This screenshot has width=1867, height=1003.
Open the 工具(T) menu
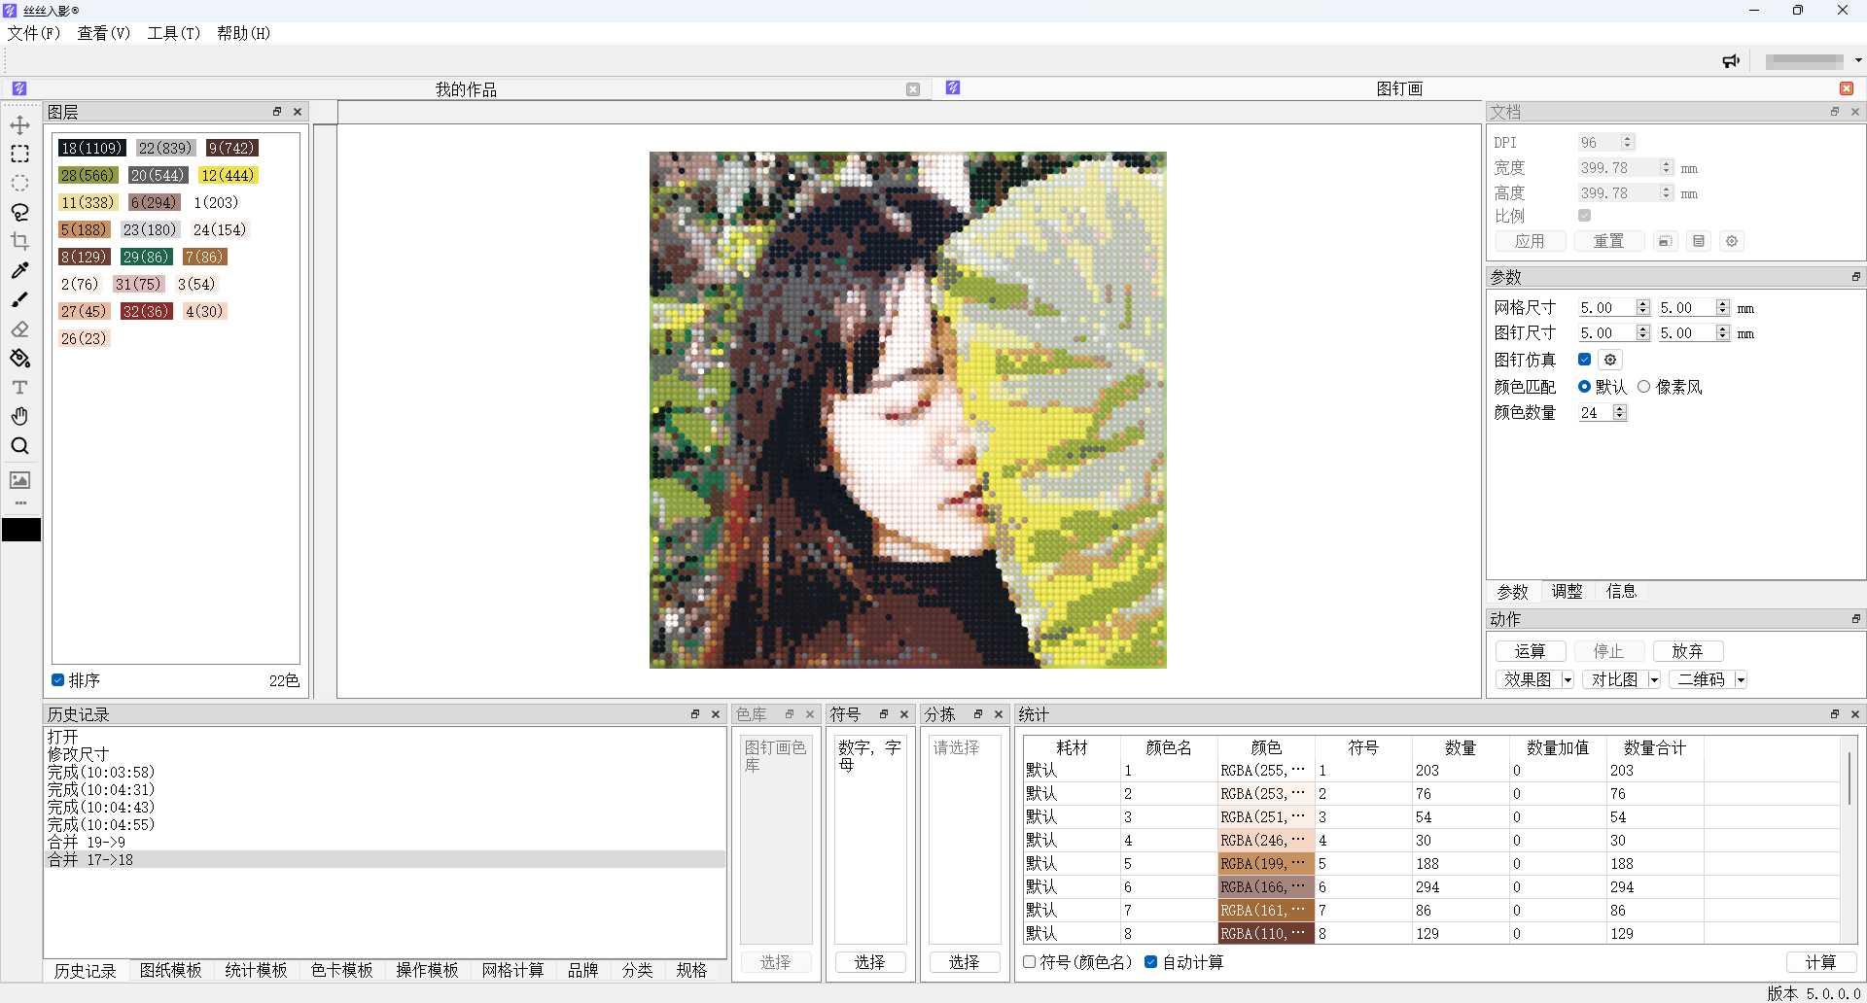(173, 33)
